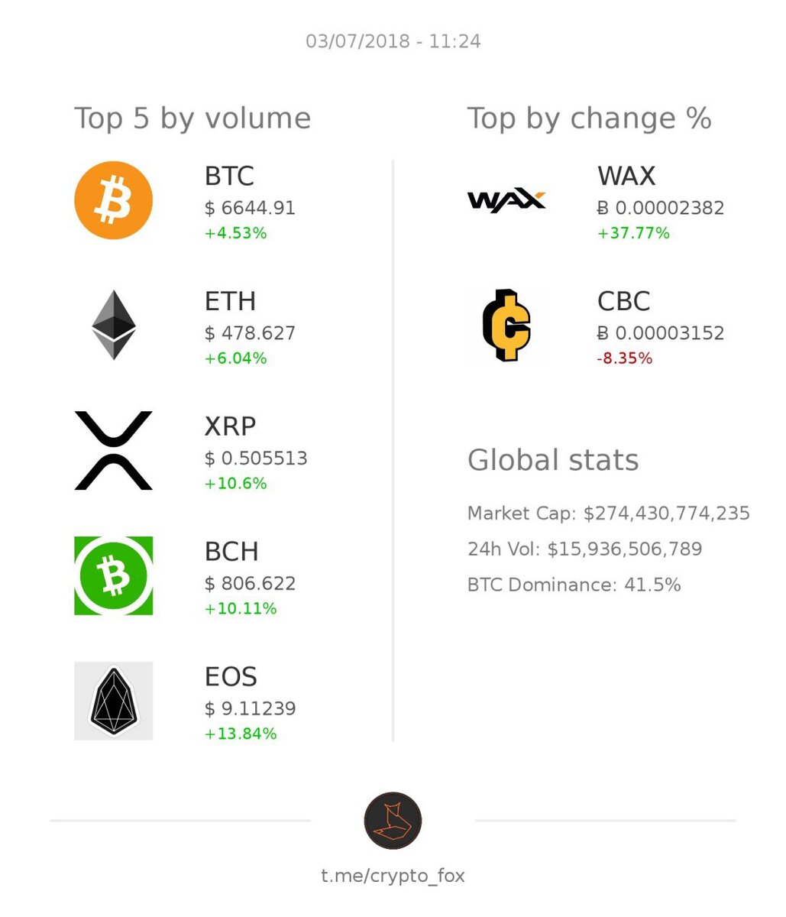Click the EOS logo icon
The height and width of the screenshot is (917, 786).
point(114,701)
